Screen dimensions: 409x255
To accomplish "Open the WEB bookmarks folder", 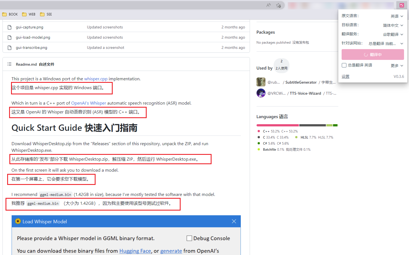I will [28, 14].
